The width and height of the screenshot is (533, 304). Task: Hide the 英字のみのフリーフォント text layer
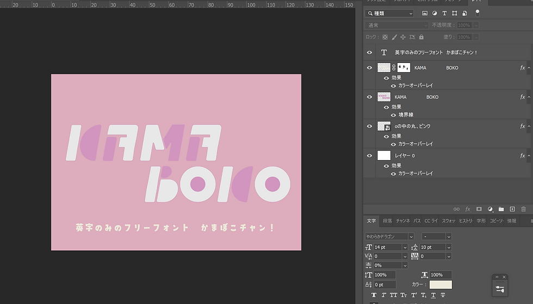369,53
